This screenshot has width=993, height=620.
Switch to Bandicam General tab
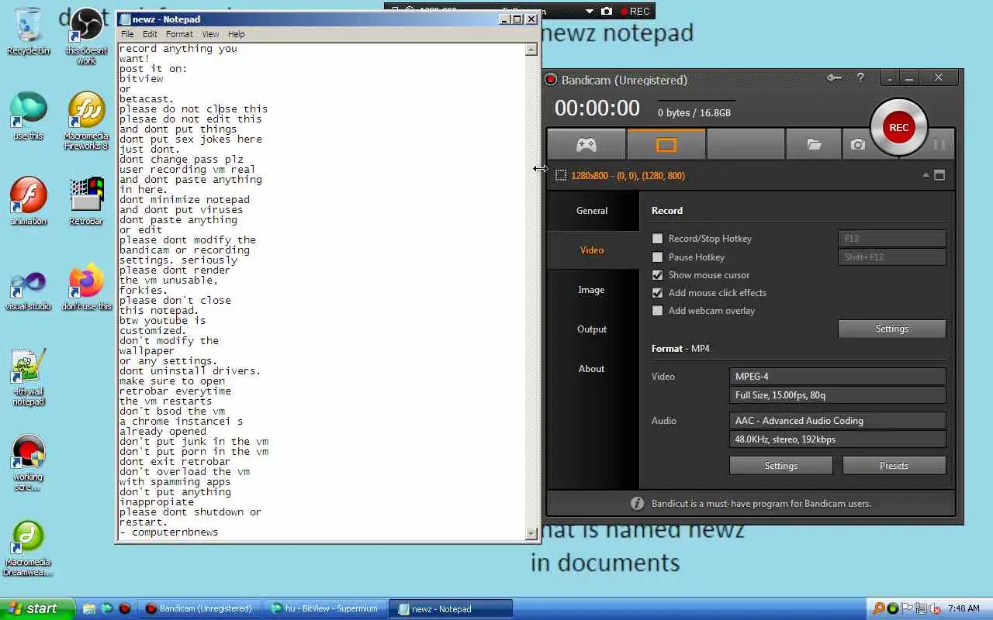(x=592, y=211)
